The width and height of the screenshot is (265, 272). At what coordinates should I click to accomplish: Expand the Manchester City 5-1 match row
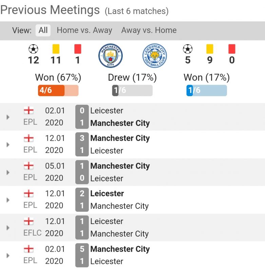8,255
